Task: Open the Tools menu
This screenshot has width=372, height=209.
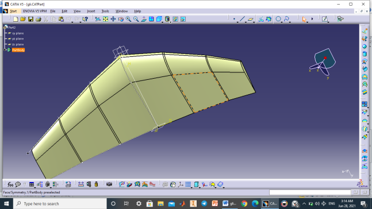Action: point(105,11)
